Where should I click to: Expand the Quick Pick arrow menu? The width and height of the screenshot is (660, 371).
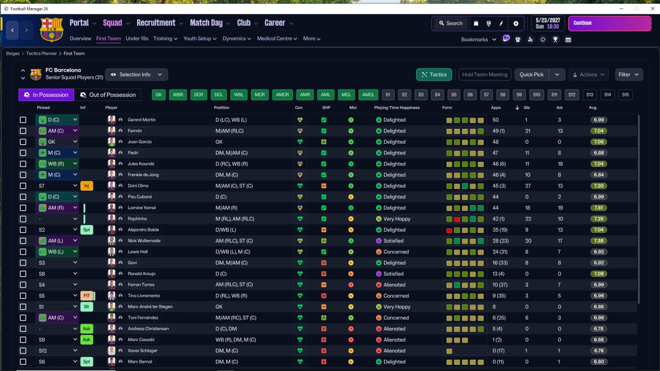[x=557, y=75]
